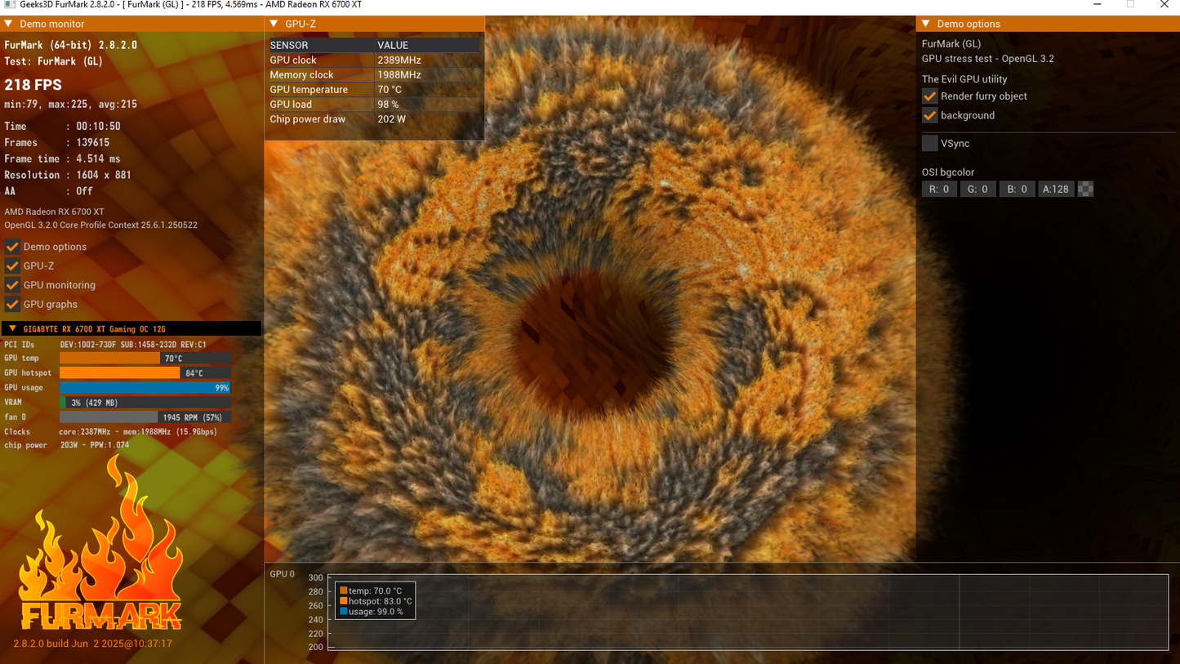
Task: Select the GPU temperature row in GPU-Z
Action: click(x=374, y=89)
